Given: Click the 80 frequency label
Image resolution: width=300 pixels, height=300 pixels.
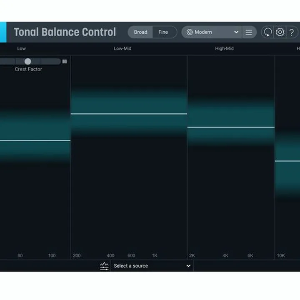Looking at the screenshot, I should (20, 255).
